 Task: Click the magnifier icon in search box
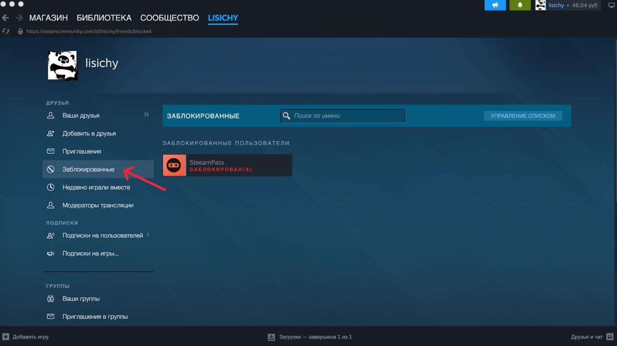[286, 116]
